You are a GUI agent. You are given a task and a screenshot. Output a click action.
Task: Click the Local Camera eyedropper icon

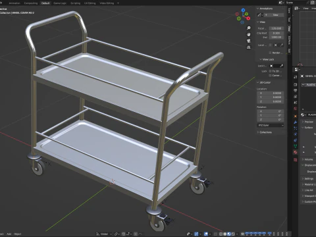(282, 45)
